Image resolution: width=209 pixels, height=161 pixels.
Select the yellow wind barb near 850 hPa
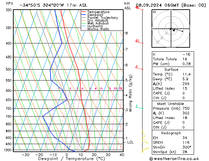pyautogui.click(x=144, y=134)
